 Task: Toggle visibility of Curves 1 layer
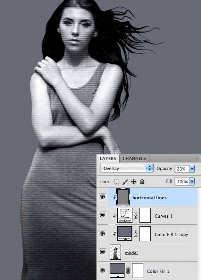(102, 215)
